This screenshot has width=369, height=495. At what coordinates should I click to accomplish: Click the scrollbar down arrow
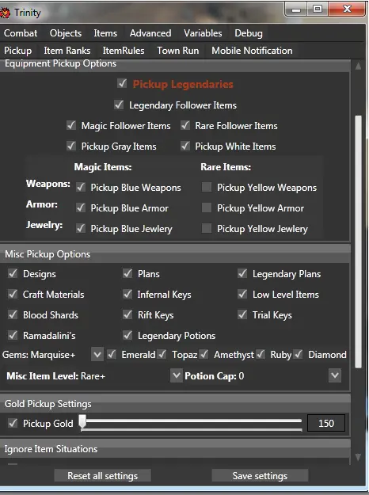(358, 457)
